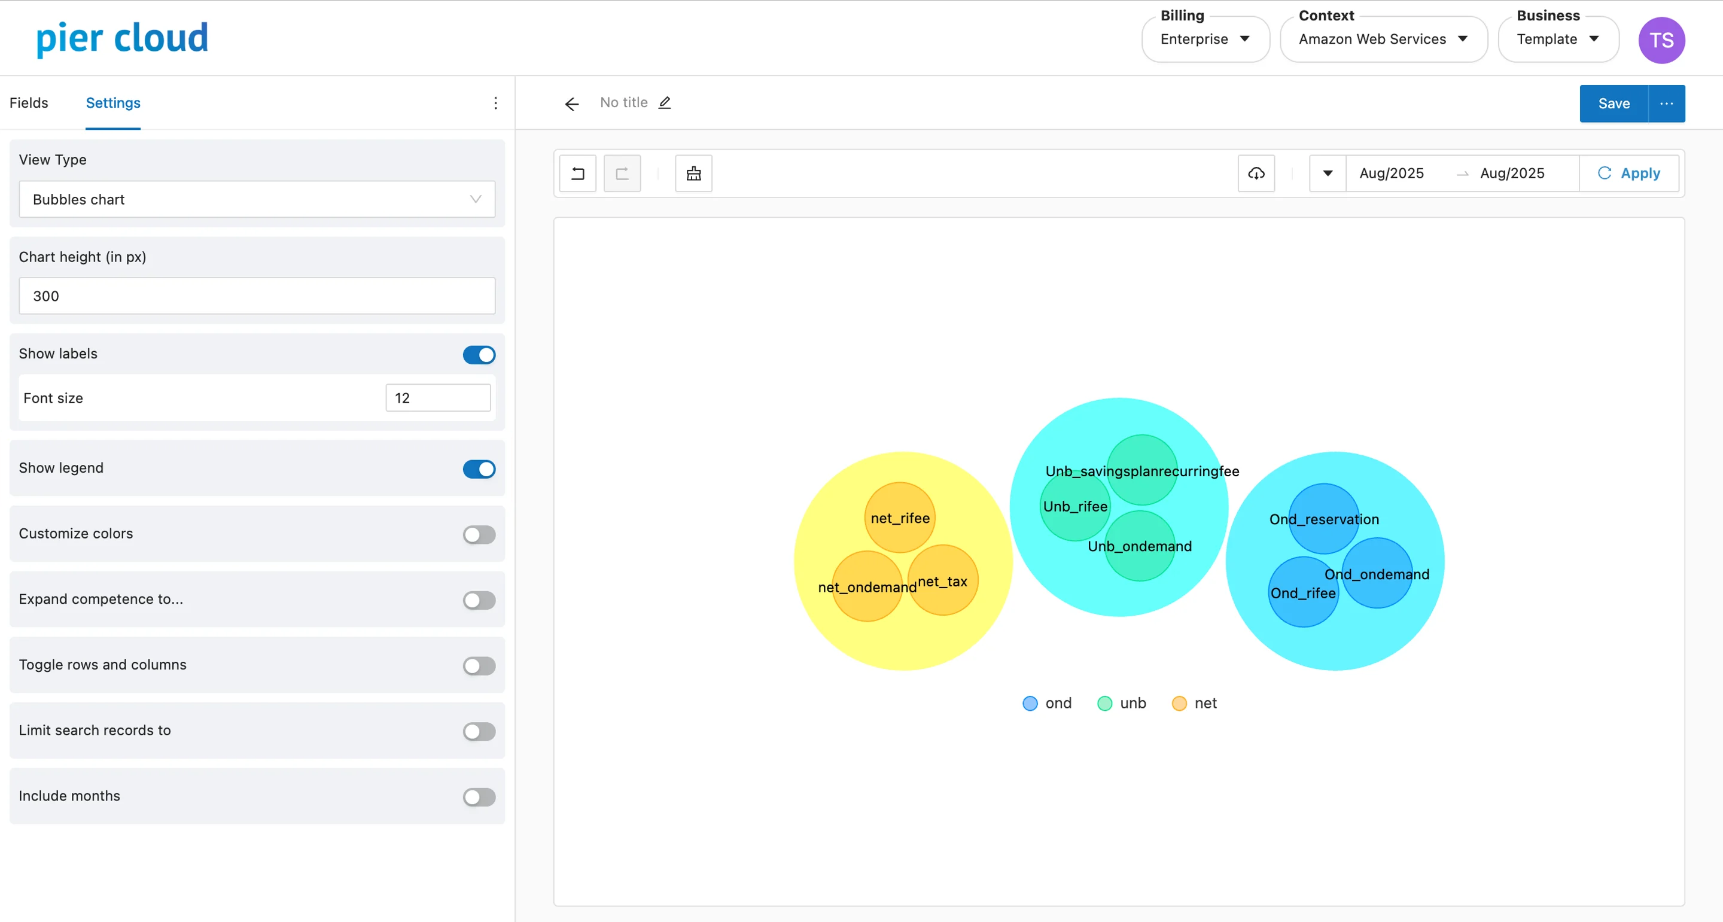Click the redo arrow icon in toolbar
1723x922 pixels.
pos(622,174)
